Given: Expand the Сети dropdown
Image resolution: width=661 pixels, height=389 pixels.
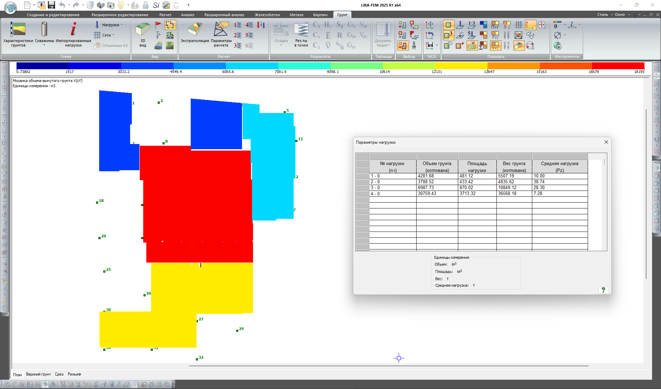Looking at the screenshot, I should coord(107,35).
